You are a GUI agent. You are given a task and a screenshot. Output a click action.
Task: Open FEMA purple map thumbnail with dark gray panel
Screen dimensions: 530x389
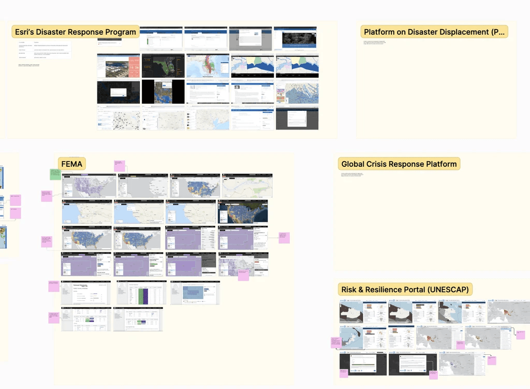191,265
